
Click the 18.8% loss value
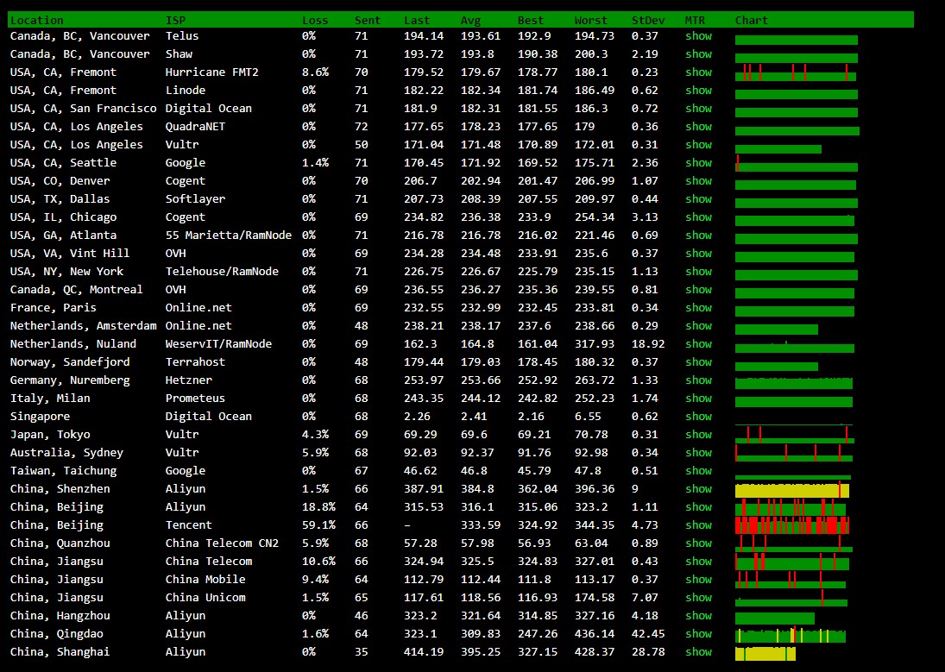coord(318,507)
